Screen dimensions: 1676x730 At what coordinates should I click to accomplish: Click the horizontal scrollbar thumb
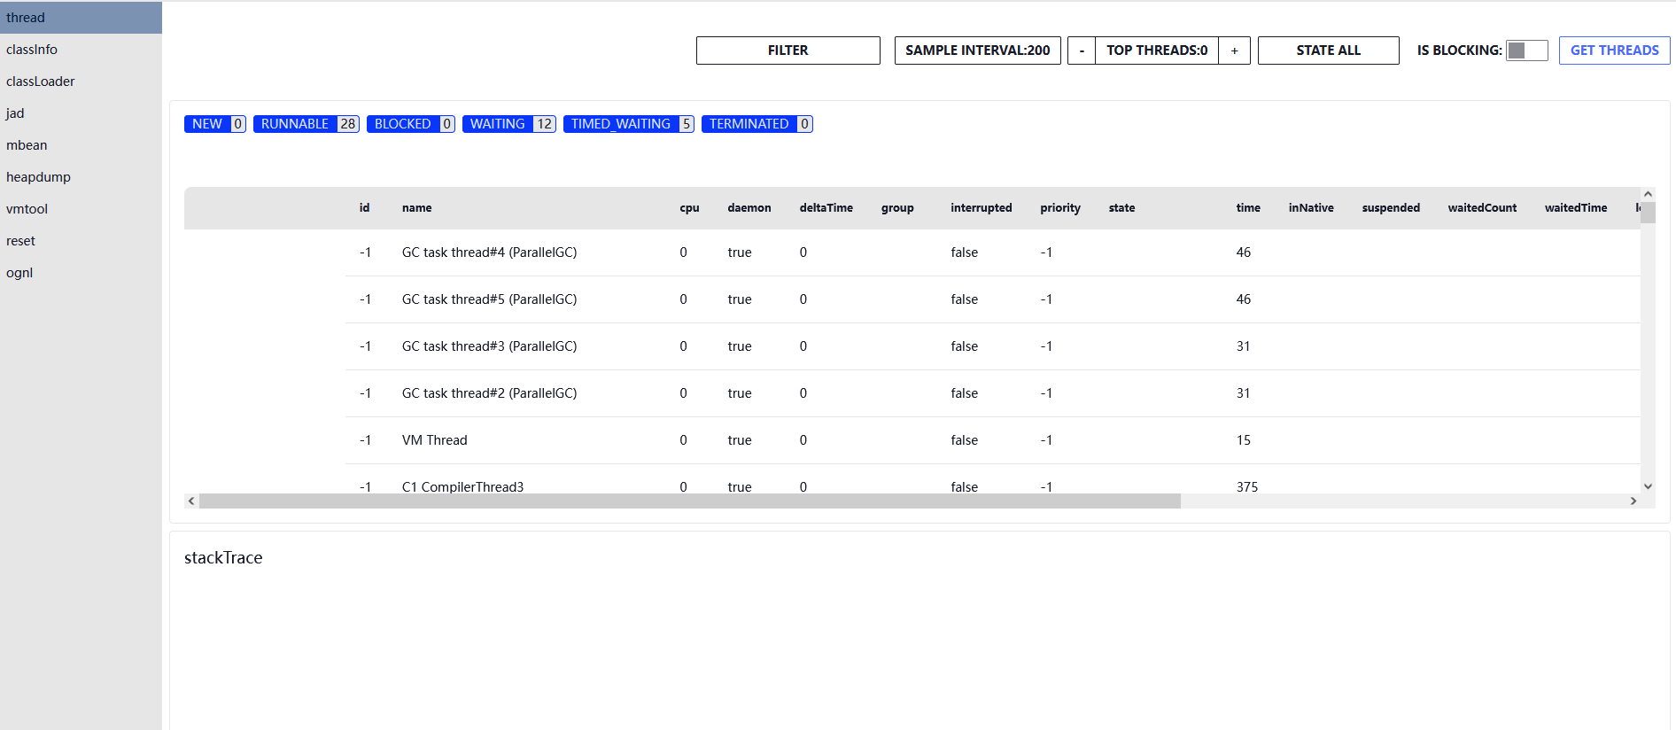690,501
